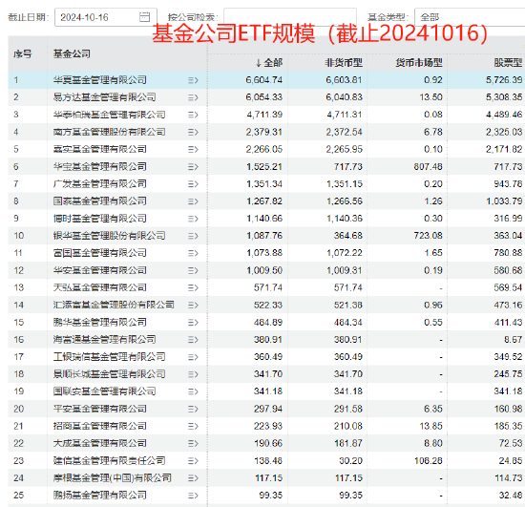Image resolution: width=525 pixels, height=507 pixels.
Task: Open detail icon for 华安基金管理有限公司
Action: click(193, 270)
